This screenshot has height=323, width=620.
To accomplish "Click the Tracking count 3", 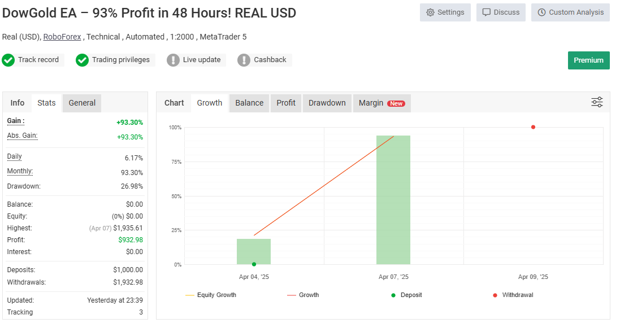I will point(141,312).
